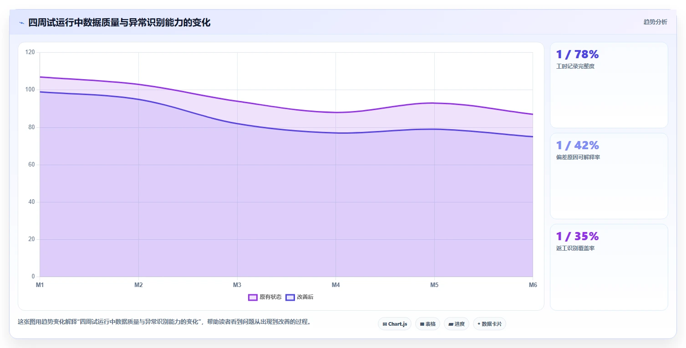Open the 返工识别覆盖率 card

[x=609, y=267]
